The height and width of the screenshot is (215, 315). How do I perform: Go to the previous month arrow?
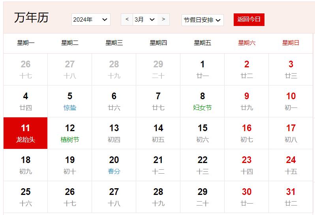[127, 19]
